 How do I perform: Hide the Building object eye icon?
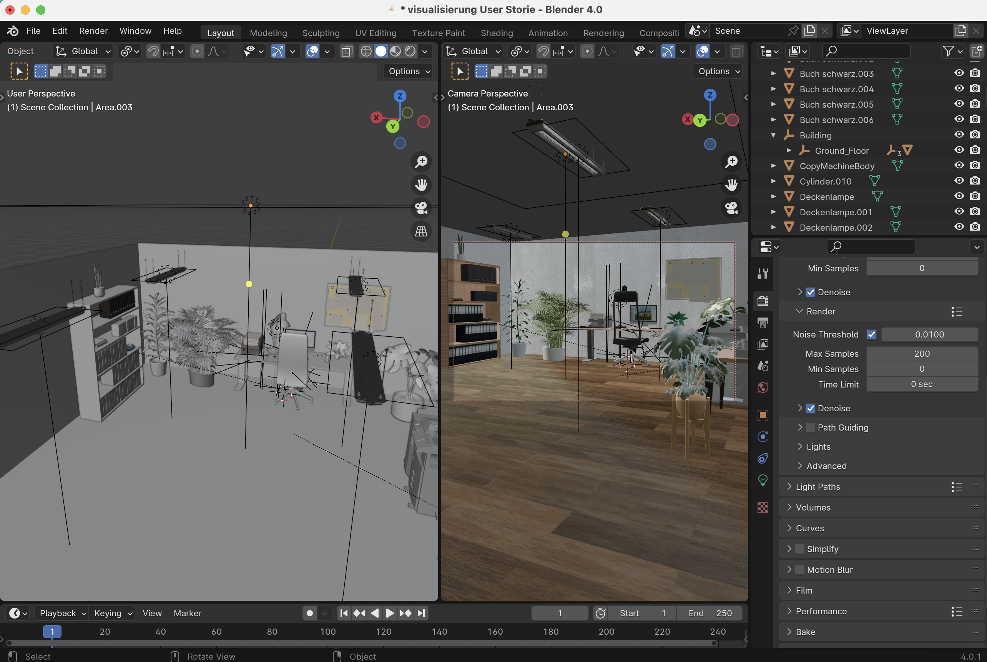coord(959,134)
